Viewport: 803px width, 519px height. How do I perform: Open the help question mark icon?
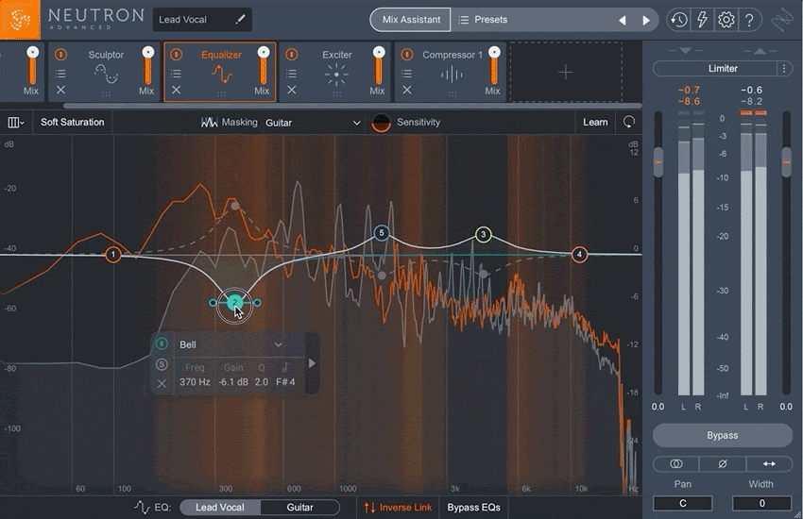coord(749,20)
